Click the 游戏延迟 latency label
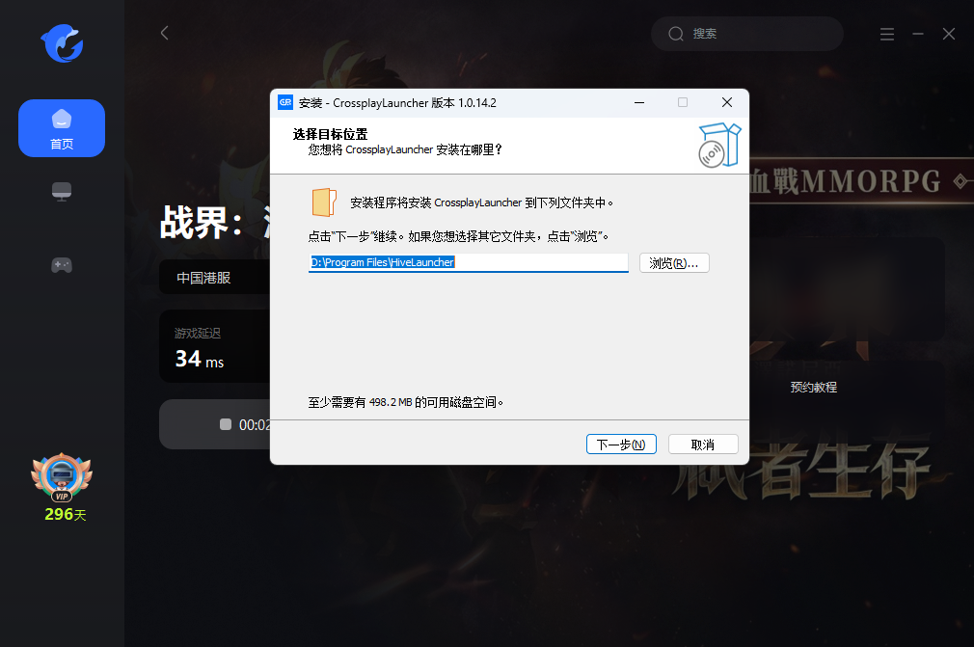Viewport: 974px width, 647px height. point(198,334)
